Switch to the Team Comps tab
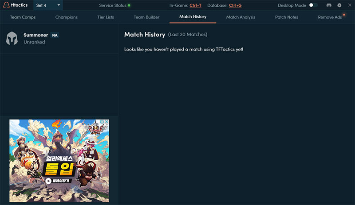 [23, 17]
